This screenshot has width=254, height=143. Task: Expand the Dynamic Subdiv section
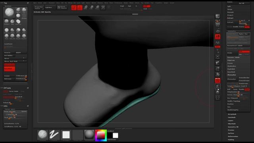pyautogui.click(x=233, y=57)
